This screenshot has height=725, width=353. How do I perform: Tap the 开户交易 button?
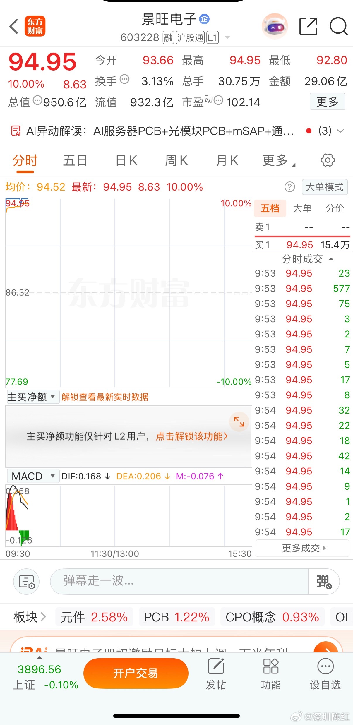coord(136,673)
